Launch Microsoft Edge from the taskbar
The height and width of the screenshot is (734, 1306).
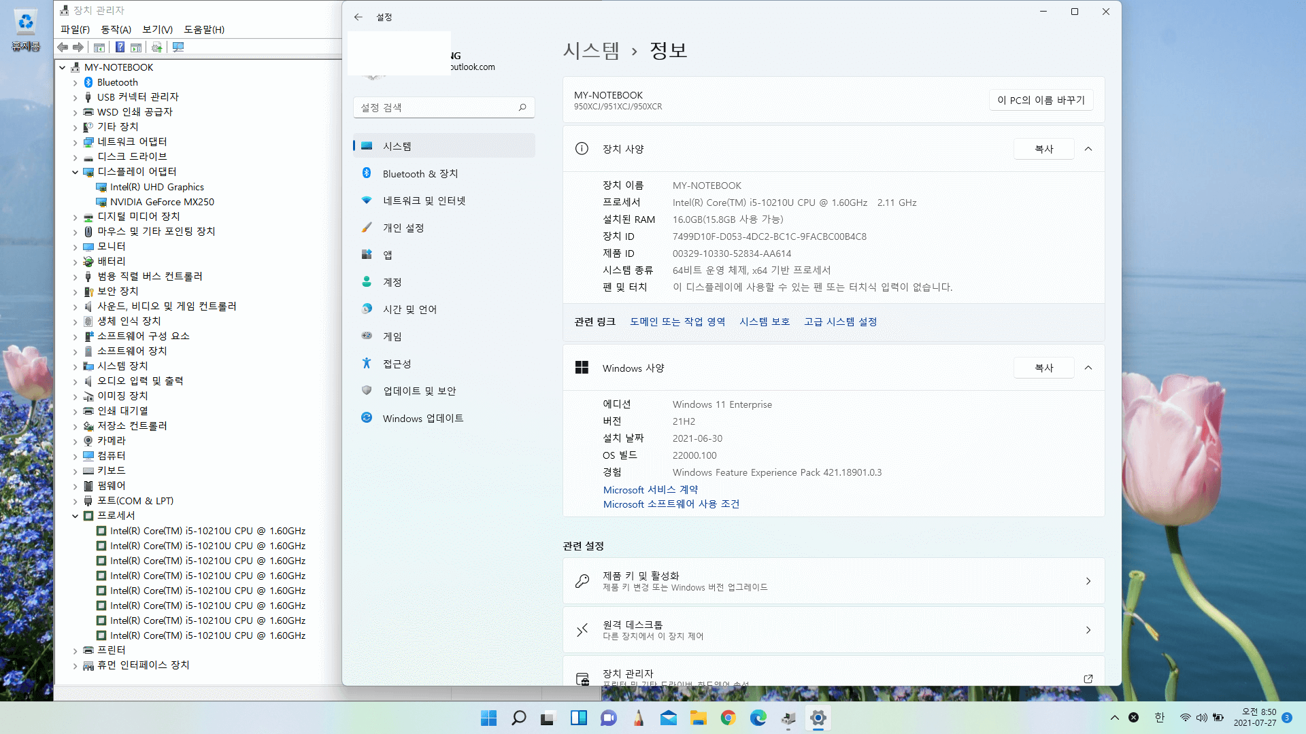pyautogui.click(x=758, y=718)
